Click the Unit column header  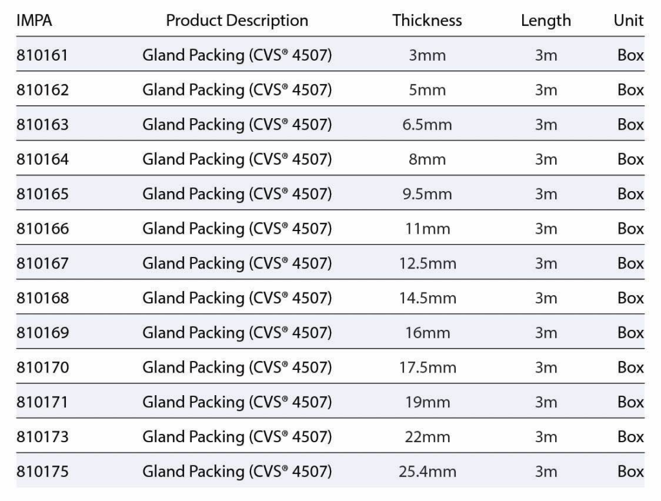[628, 21]
